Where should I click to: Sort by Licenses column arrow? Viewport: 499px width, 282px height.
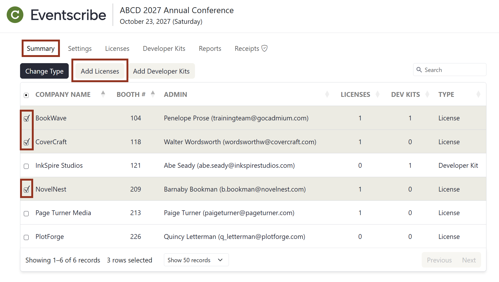tap(378, 94)
